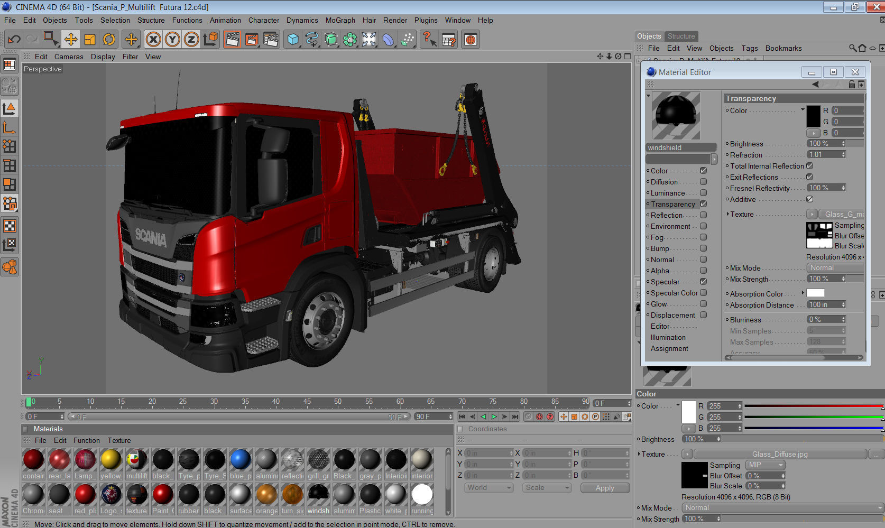Click the Apply button in Coordinates

click(605, 488)
